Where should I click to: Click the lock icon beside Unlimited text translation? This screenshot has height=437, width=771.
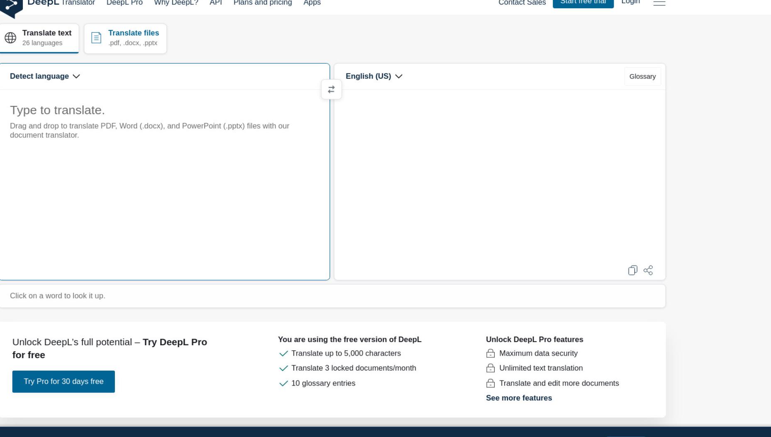(x=490, y=368)
